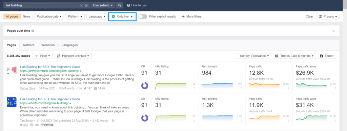Switch to the Authors tab
347x131 pixels.
point(28,45)
